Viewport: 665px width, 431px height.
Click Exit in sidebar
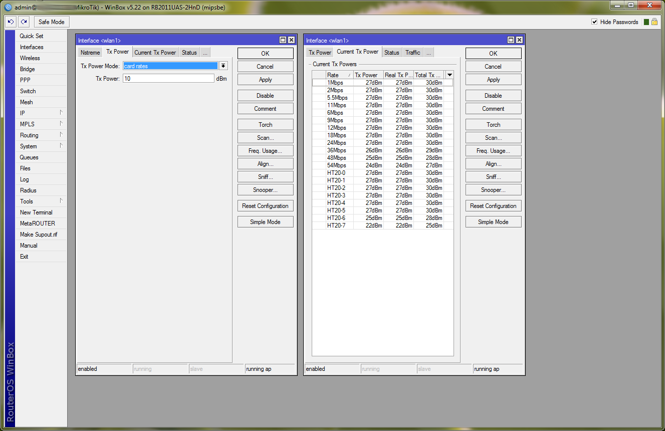(41, 257)
